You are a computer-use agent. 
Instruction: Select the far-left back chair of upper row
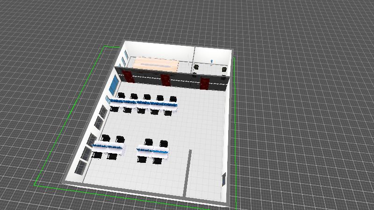(x=122, y=96)
